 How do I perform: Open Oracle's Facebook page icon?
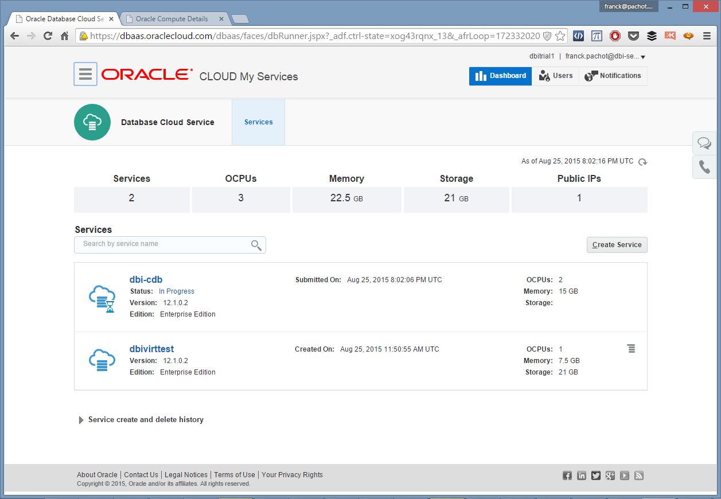(x=567, y=475)
